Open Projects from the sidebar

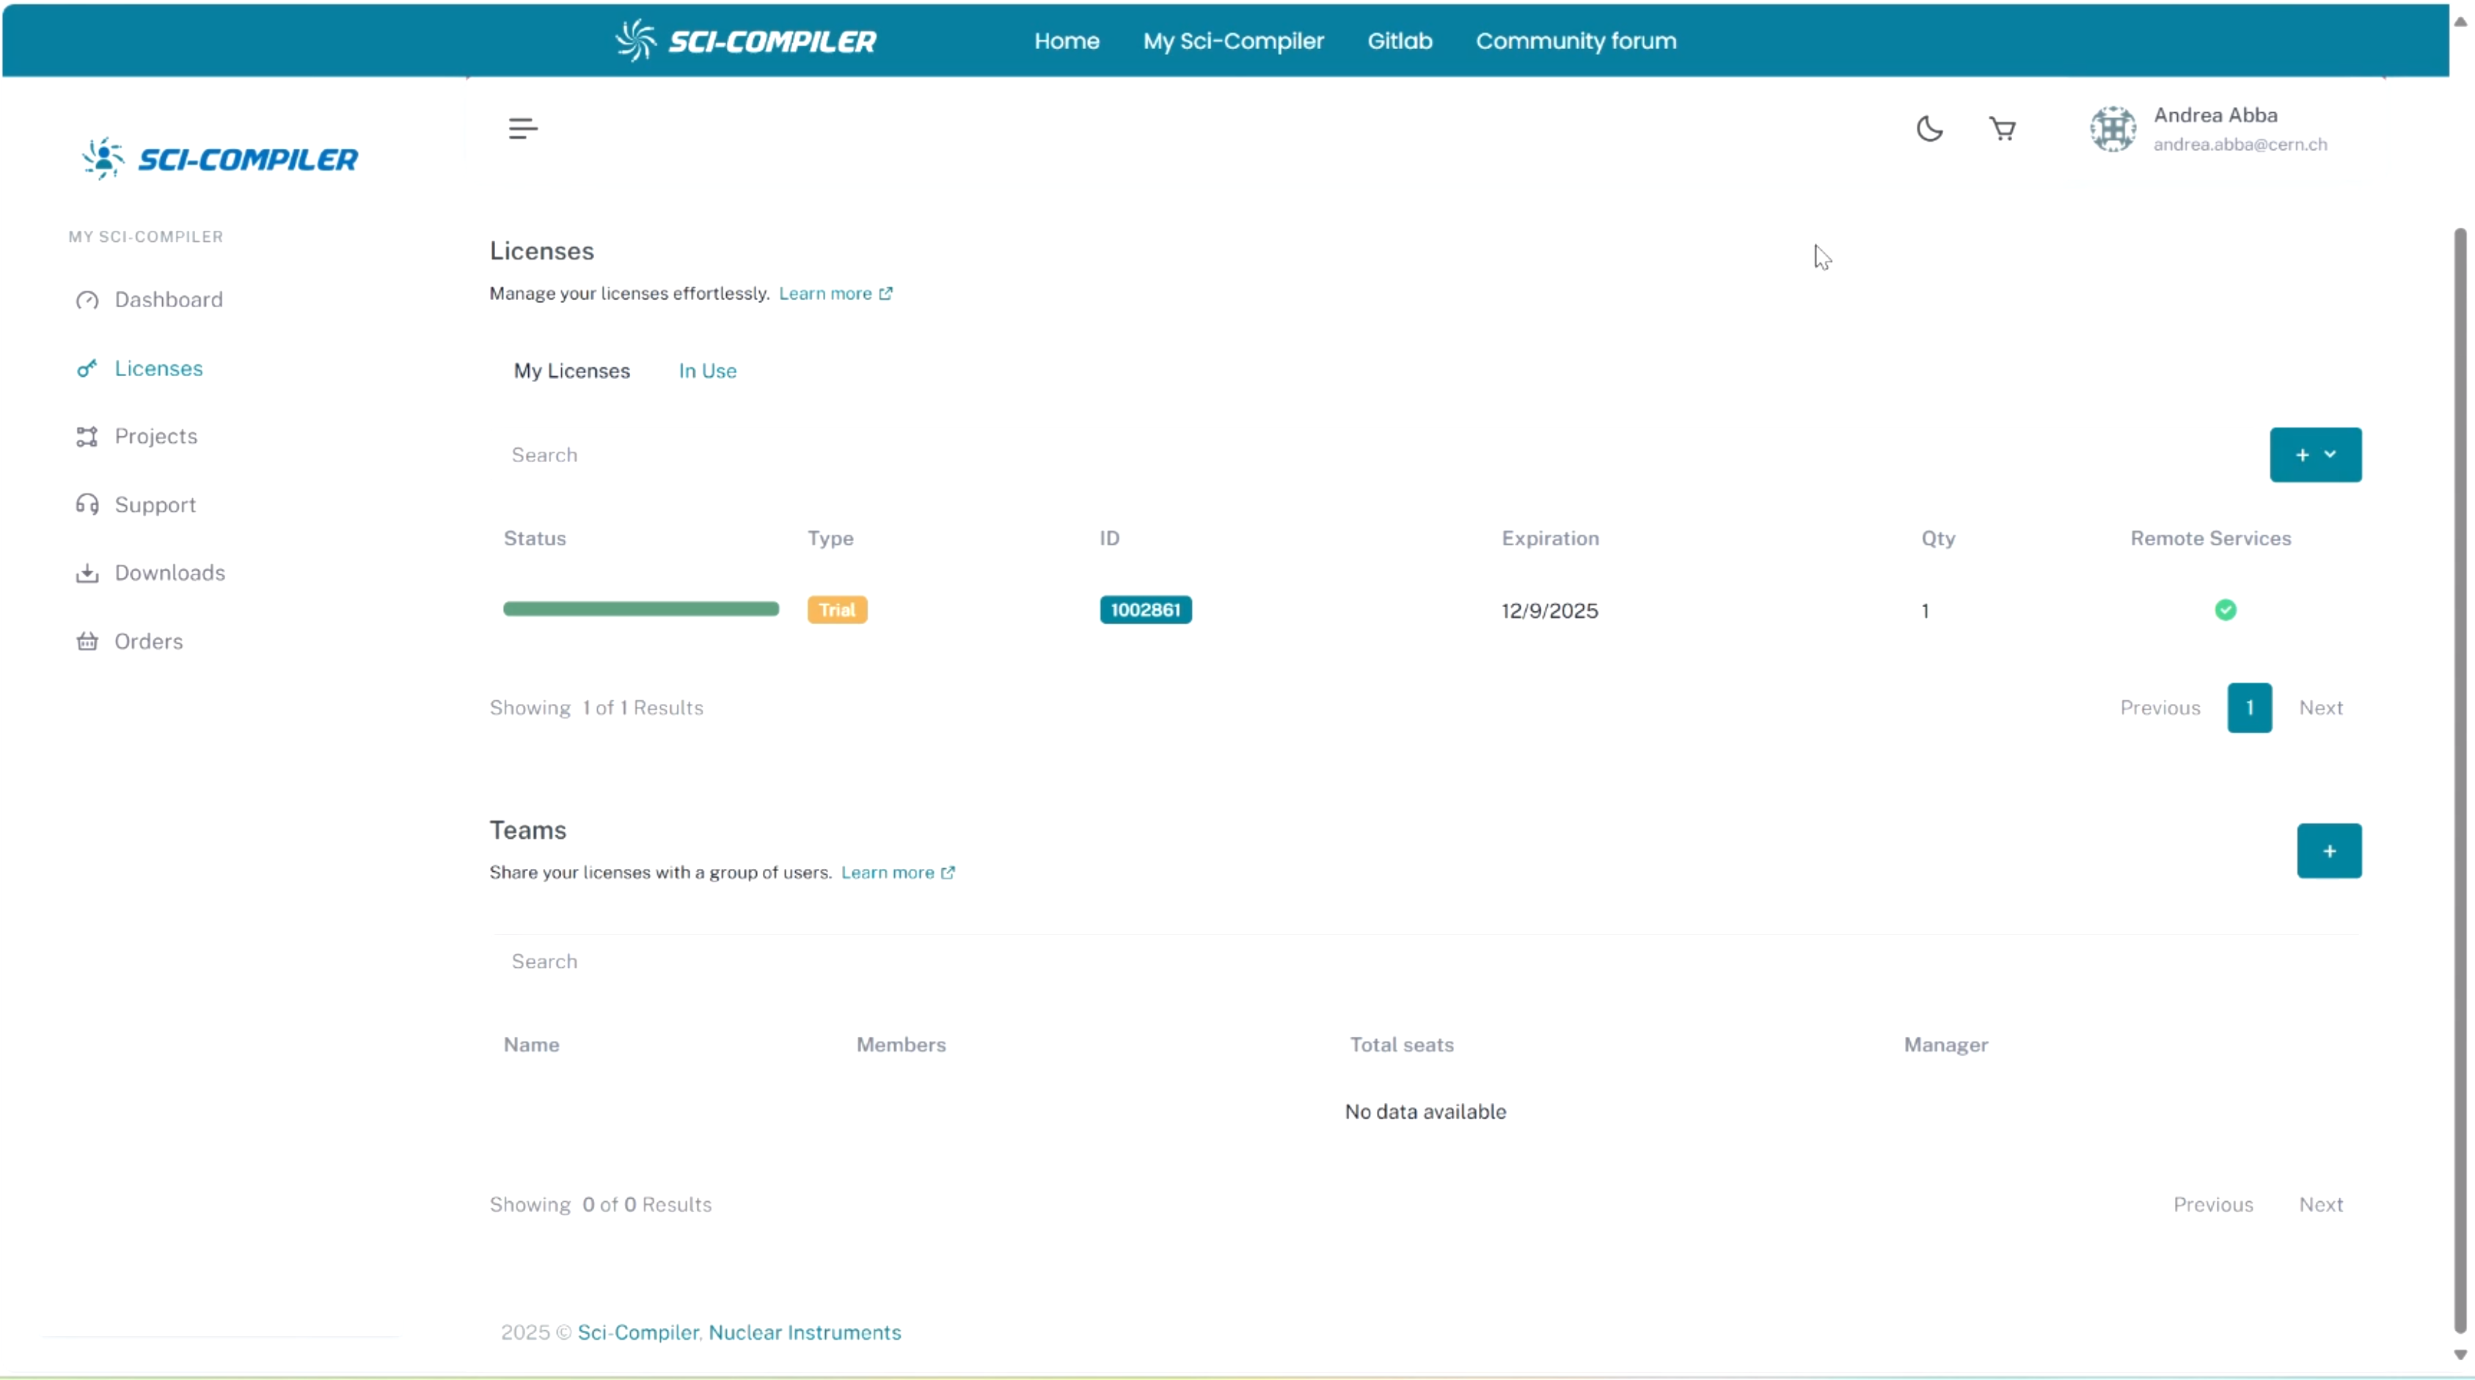click(137, 436)
